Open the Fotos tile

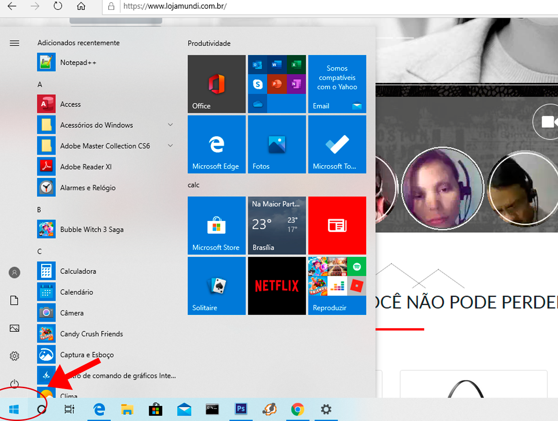point(277,144)
